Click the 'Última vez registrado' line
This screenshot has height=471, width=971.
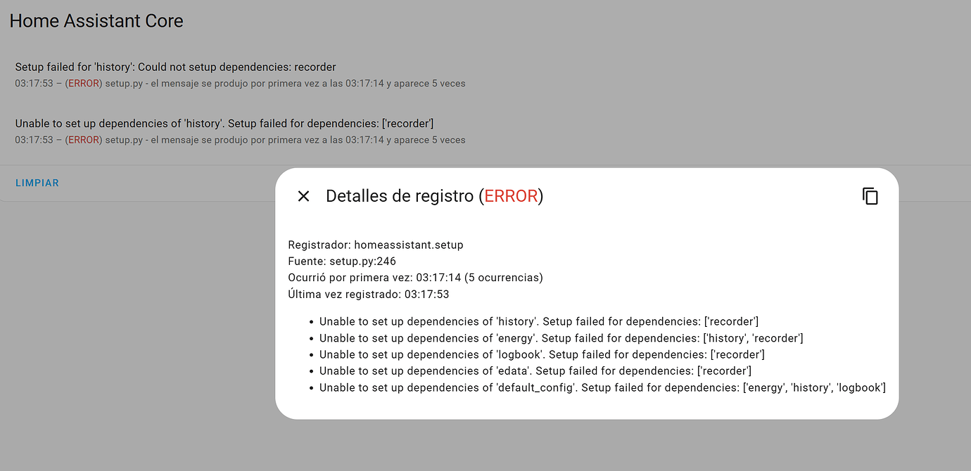click(x=368, y=295)
